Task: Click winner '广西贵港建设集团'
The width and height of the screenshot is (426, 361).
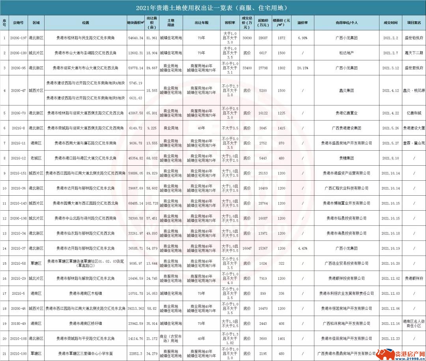Action: point(346,128)
